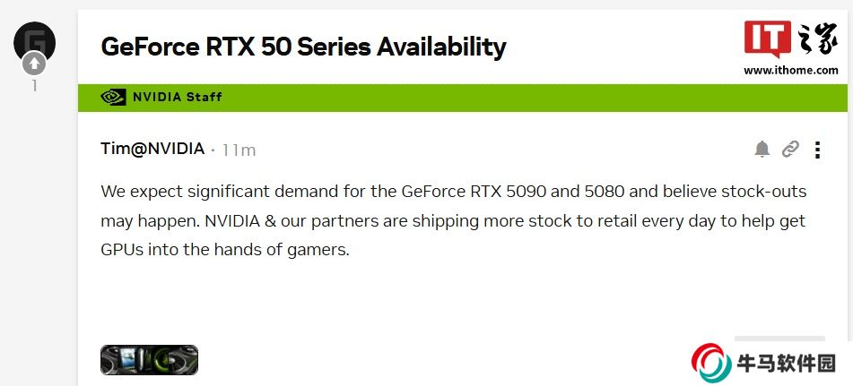Click the red-green swirl logo at bottom right
853x386 pixels.
(710, 363)
